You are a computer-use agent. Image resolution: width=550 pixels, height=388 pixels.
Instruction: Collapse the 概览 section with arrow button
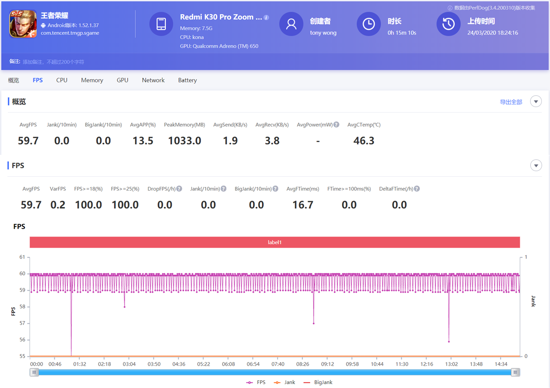pos(536,102)
